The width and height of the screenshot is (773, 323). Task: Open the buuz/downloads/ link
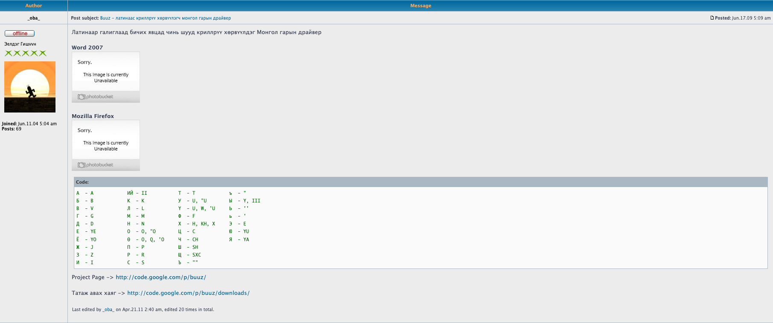[x=188, y=293]
